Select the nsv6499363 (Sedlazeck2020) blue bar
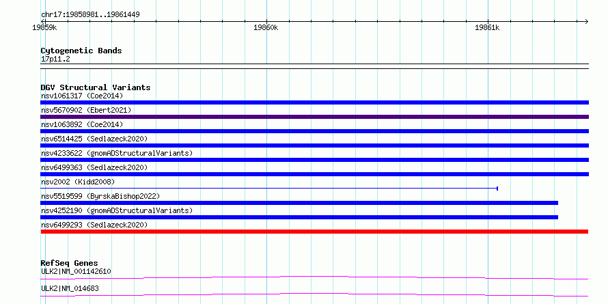Viewport: 608px width, 304px height. (x=314, y=174)
